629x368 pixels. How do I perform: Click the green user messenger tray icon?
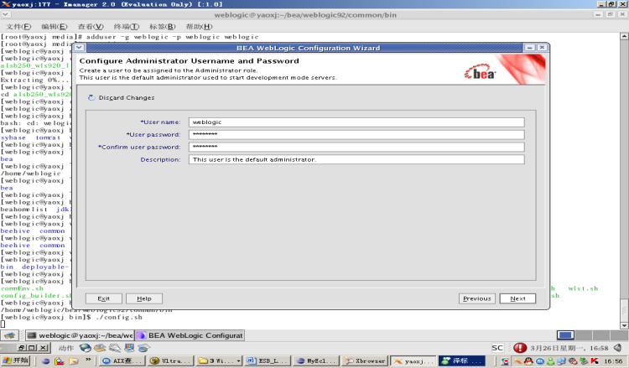(550, 361)
